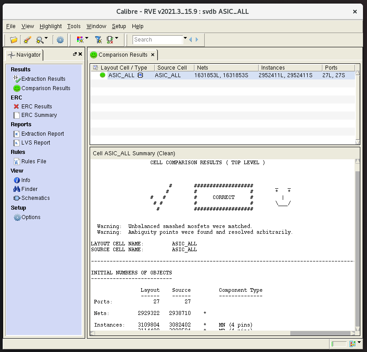This screenshot has width=367, height=352.
Task: Click the zoom to highlight magnifier icon
Action: 40,40
